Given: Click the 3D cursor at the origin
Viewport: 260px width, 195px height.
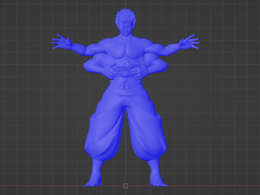Looking at the screenshot, I should pyautogui.click(x=126, y=186).
